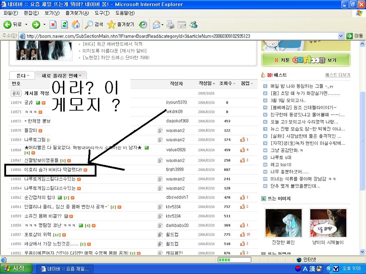Open post 세상에서 가장 느린것은......

click(51, 244)
